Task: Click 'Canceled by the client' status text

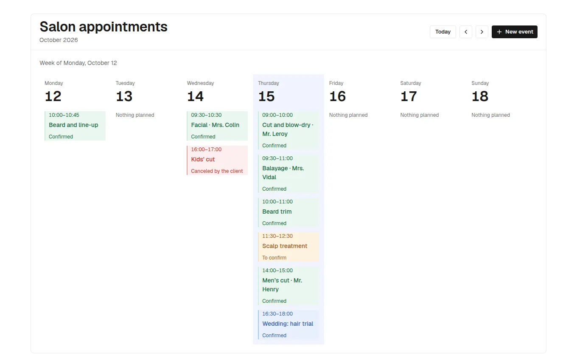Action: pos(217,171)
